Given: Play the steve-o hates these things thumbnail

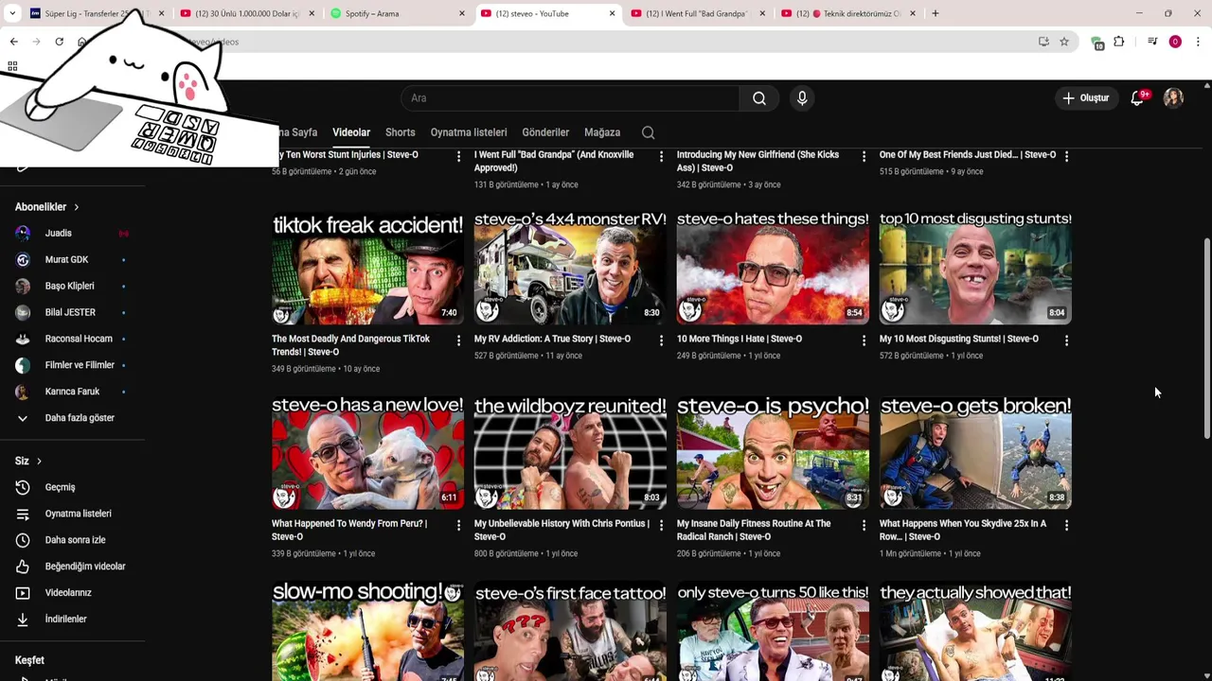Looking at the screenshot, I should coord(773,270).
